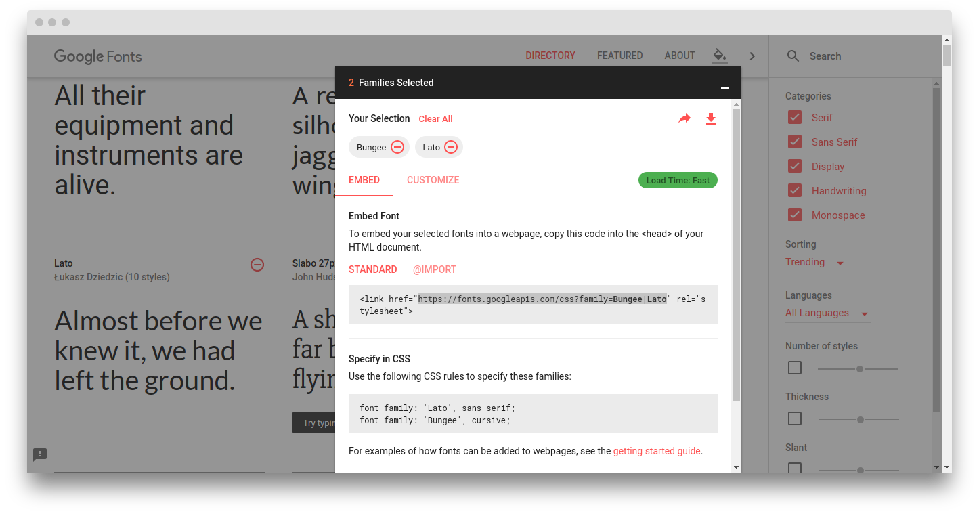Adjust the Thickness slider handle
This screenshot has width=979, height=520.
(x=861, y=420)
